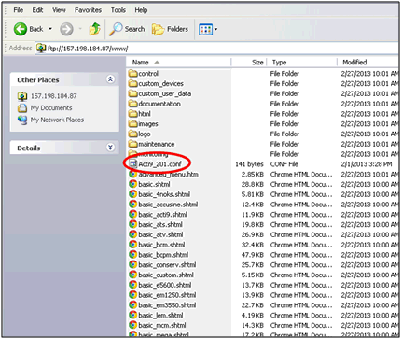The image size is (402, 339).
Task: Select the control folder icon
Action: (133, 74)
